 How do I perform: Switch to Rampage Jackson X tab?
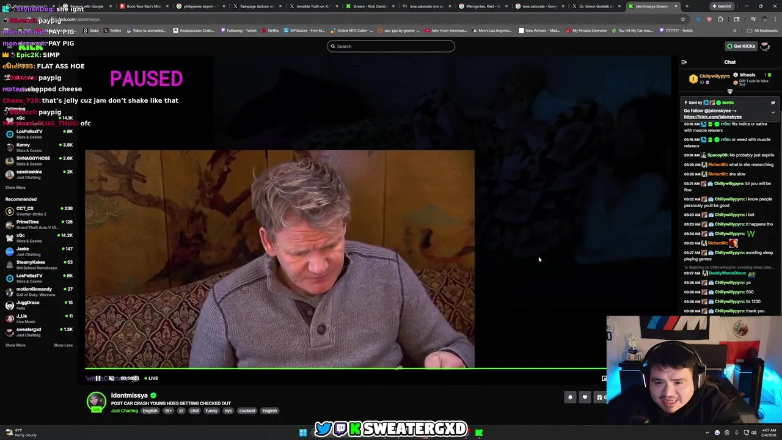pos(257,6)
